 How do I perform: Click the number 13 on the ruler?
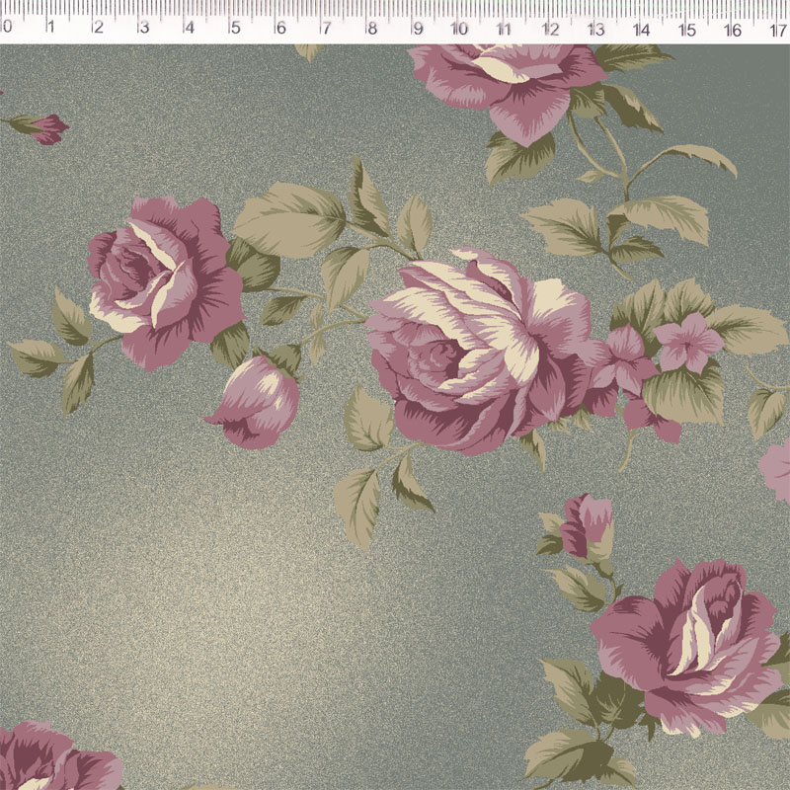point(595,28)
